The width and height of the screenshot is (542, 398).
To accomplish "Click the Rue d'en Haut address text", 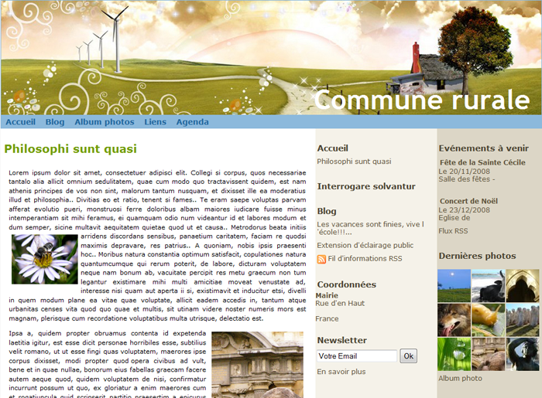I will 340,304.
